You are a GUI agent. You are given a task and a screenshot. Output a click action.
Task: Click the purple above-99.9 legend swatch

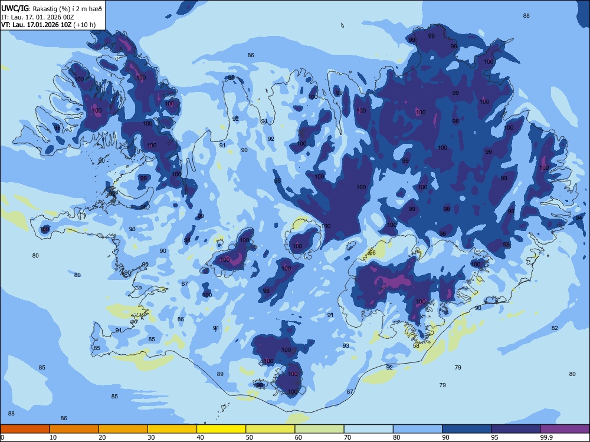point(565,429)
